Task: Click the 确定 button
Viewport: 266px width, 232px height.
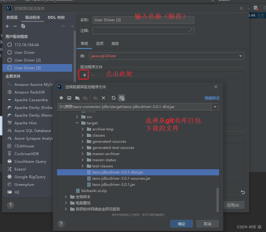Action: point(182,224)
